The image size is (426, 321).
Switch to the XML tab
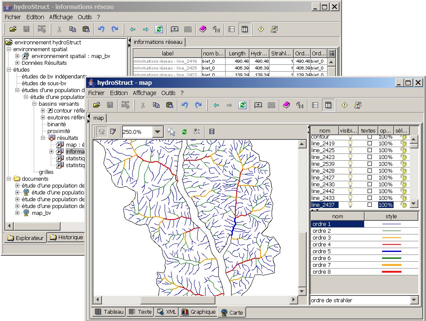point(167,312)
